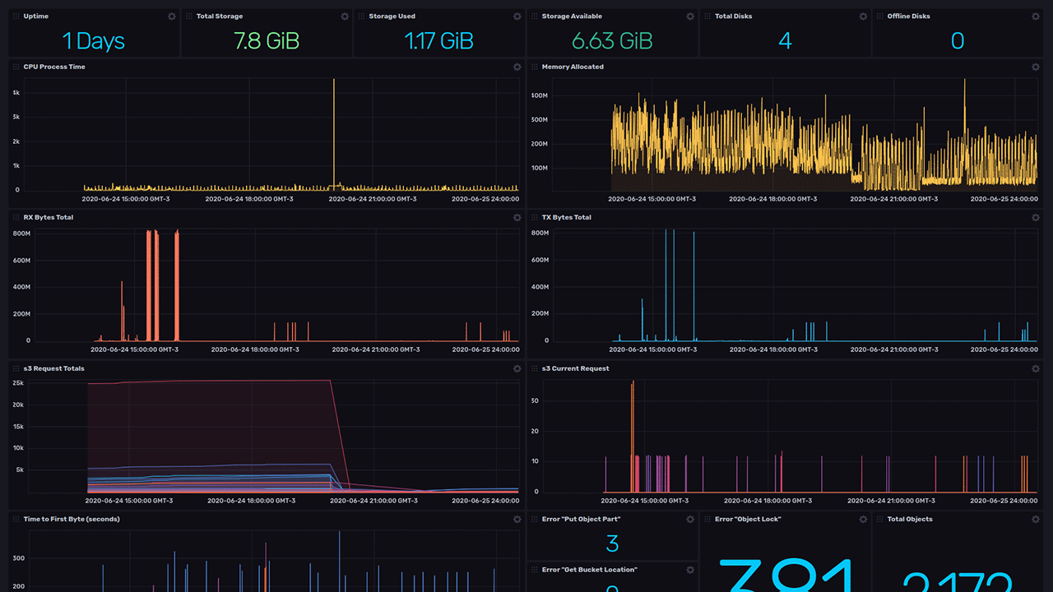1053x592 pixels.
Task: Open s3 Request Totals gear settings
Action: 517,369
